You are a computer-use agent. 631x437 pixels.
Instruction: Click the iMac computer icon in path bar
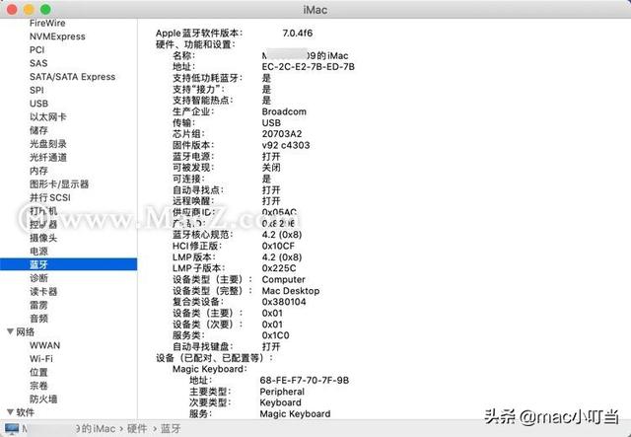(11, 429)
